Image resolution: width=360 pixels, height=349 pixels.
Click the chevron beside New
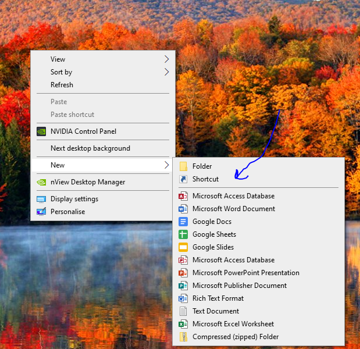pyautogui.click(x=167, y=165)
